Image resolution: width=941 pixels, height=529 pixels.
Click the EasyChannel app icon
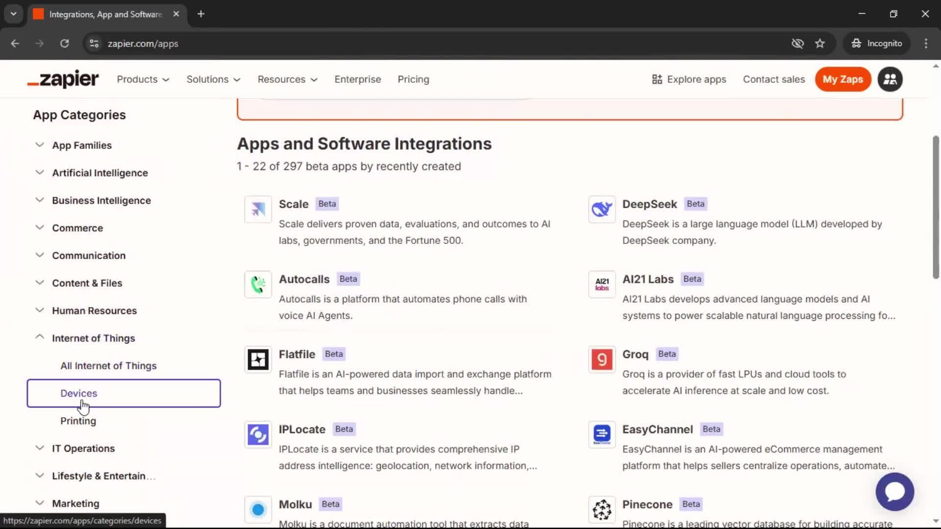[x=601, y=434]
